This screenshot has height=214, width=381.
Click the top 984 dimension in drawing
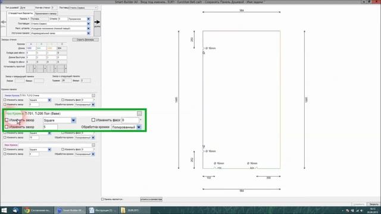click(241, 11)
